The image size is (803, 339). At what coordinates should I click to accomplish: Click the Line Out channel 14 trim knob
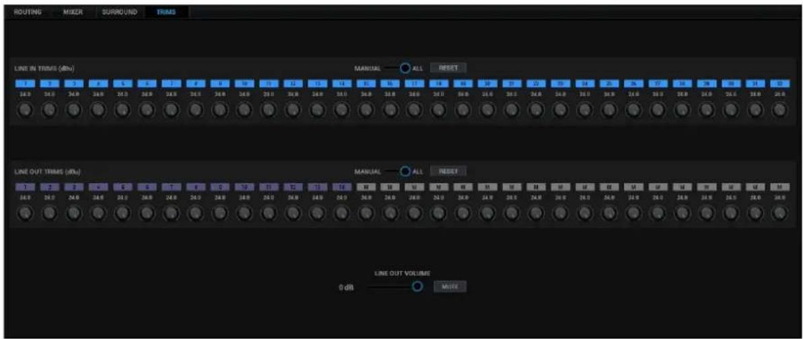point(341,213)
